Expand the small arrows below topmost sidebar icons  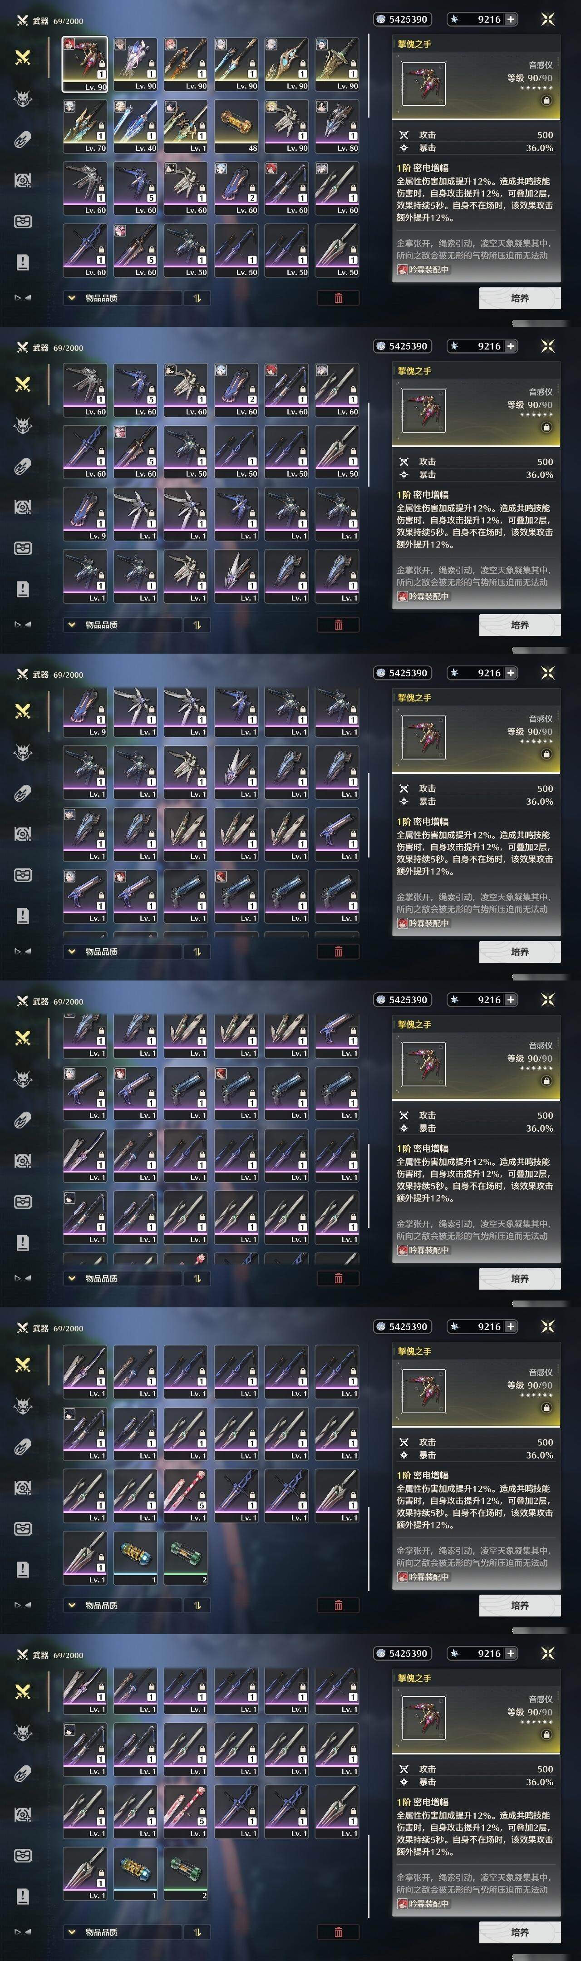pyautogui.click(x=23, y=298)
